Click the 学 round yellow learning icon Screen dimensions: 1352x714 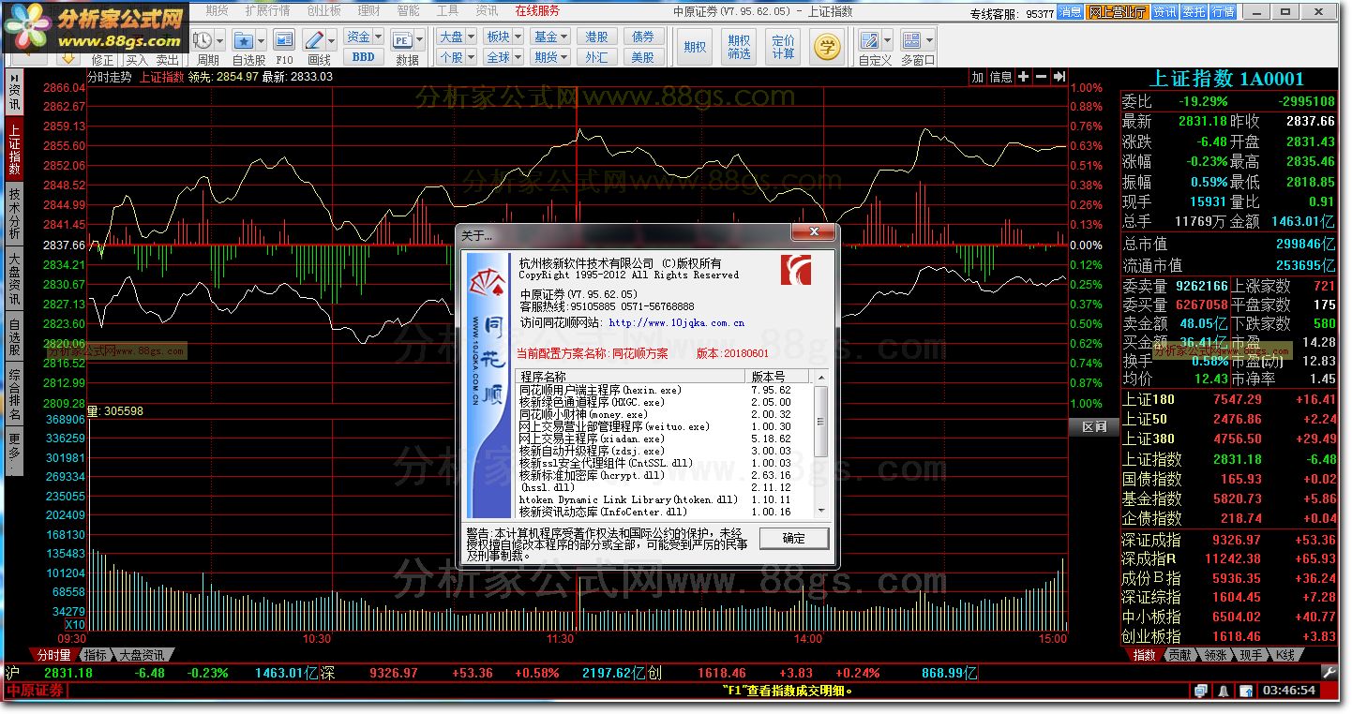pyautogui.click(x=827, y=47)
